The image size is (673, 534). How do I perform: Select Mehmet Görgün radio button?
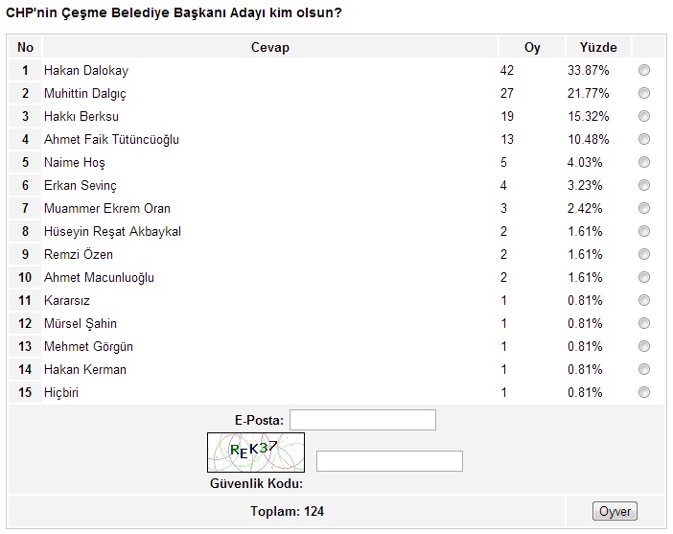pos(643,347)
